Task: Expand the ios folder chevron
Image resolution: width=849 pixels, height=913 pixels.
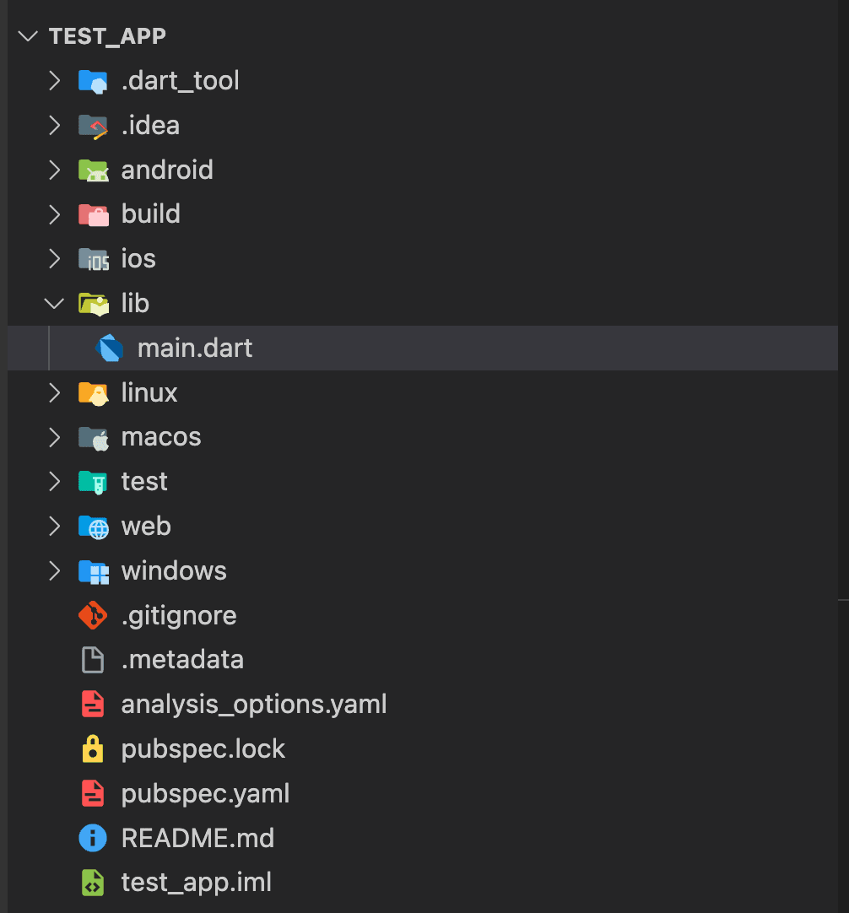Action: tap(54, 259)
